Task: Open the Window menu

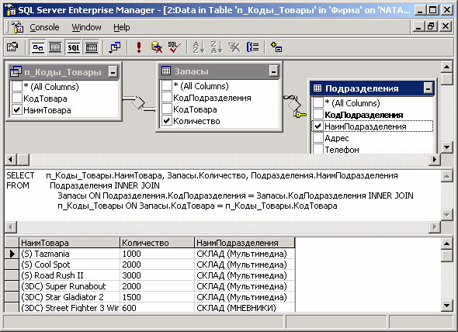Action: coord(86,27)
